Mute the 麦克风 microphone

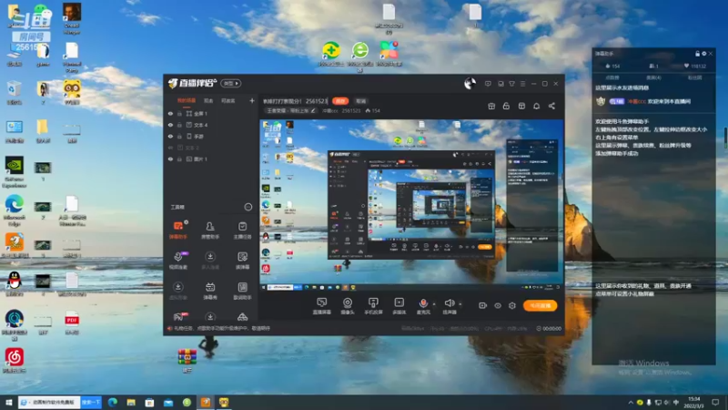423,306
